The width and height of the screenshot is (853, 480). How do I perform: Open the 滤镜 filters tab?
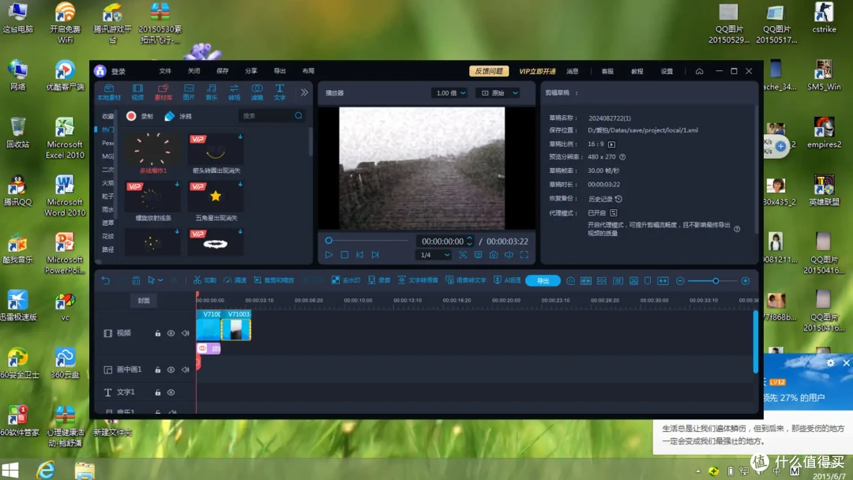coord(257,92)
